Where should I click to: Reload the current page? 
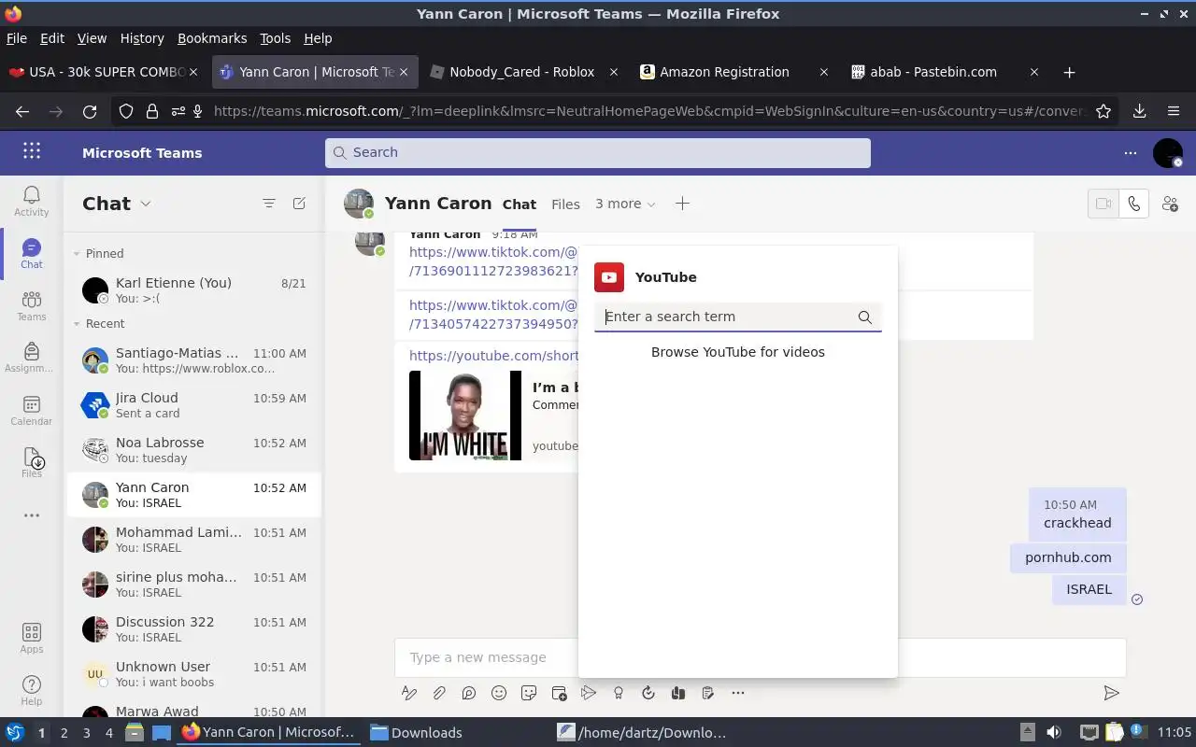tap(90, 111)
